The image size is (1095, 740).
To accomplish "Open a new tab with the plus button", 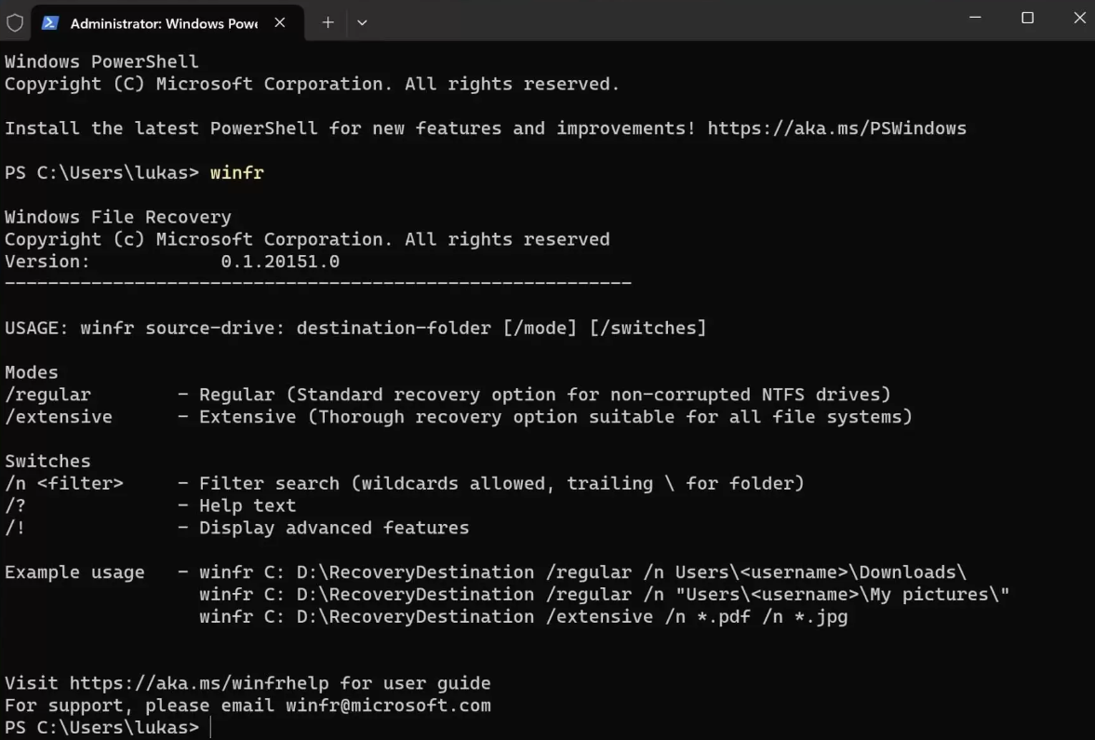I will coord(327,22).
